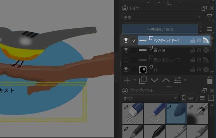Screen dimensions: 216x138
Task: Move the layer up with chevron
Action: coord(166,80)
